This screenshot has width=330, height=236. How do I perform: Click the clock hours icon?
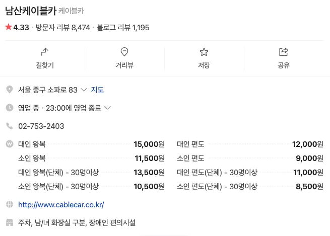[x=9, y=108]
